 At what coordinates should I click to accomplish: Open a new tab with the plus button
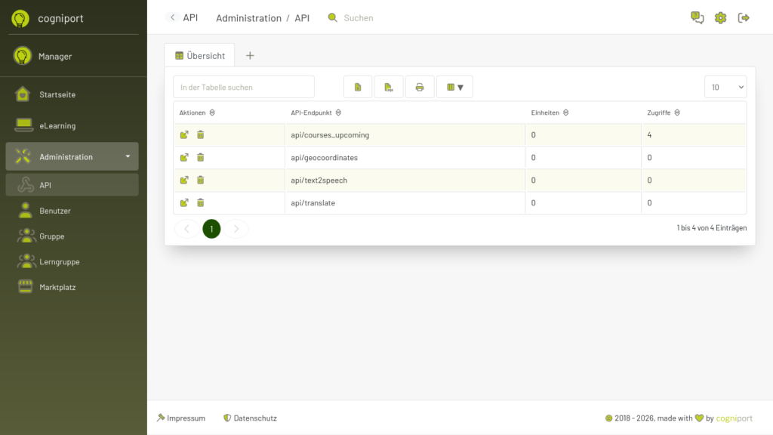[x=249, y=54]
